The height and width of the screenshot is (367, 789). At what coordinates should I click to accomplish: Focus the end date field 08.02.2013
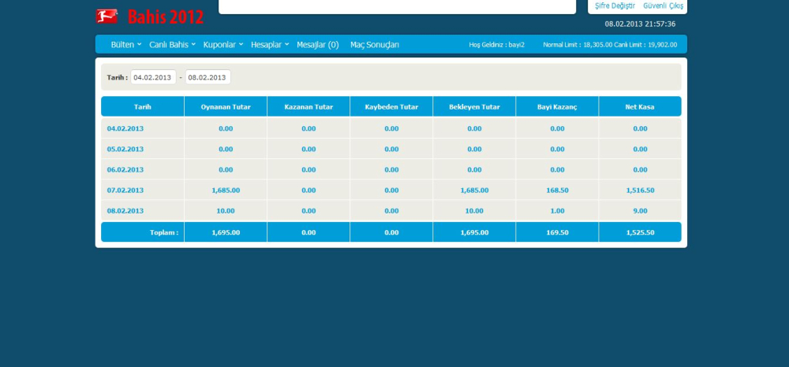coord(208,77)
